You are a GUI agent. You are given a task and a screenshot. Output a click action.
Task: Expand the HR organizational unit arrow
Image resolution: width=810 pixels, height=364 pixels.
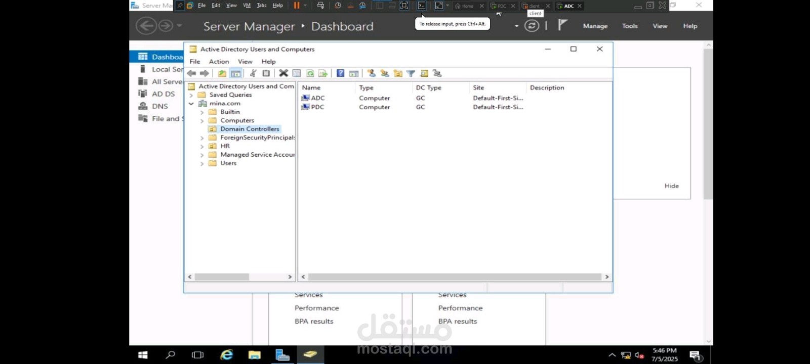tap(202, 147)
